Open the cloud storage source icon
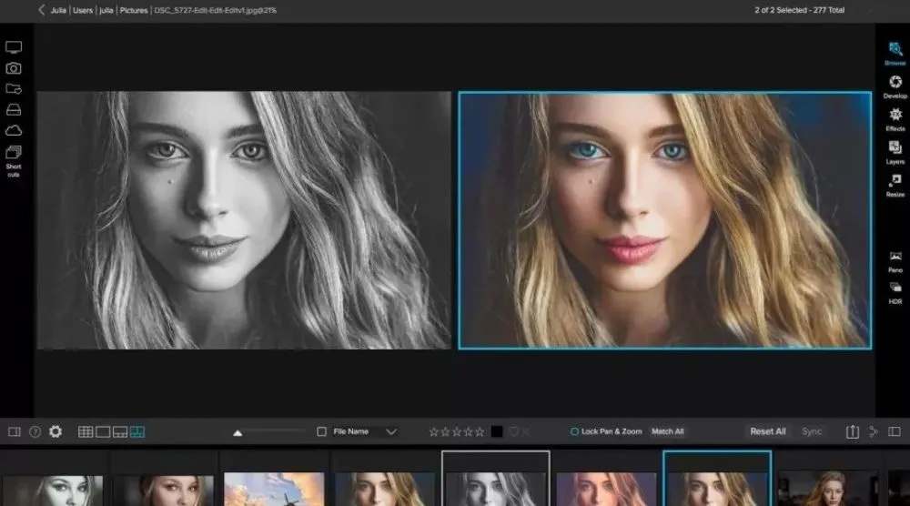This screenshot has width=910, height=506. click(14, 130)
